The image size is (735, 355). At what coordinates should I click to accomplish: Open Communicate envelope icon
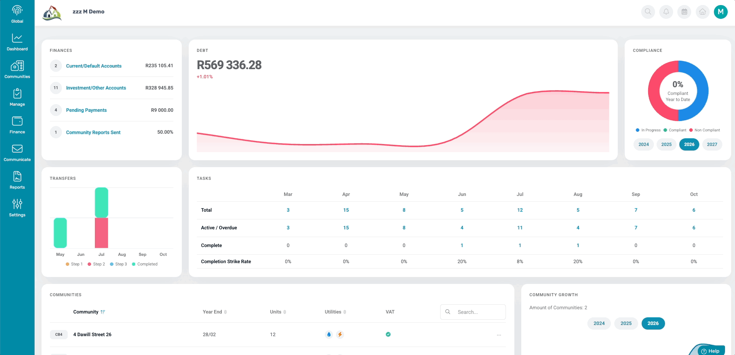coord(17,149)
